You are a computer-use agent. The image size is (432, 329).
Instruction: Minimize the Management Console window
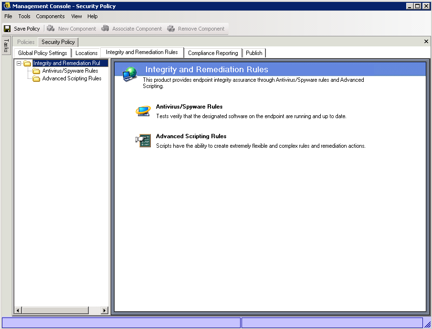pos(410,6)
